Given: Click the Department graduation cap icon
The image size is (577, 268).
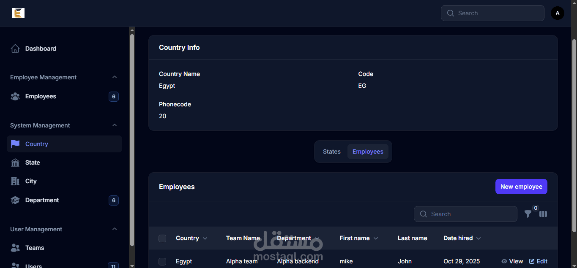Looking at the screenshot, I should point(15,200).
